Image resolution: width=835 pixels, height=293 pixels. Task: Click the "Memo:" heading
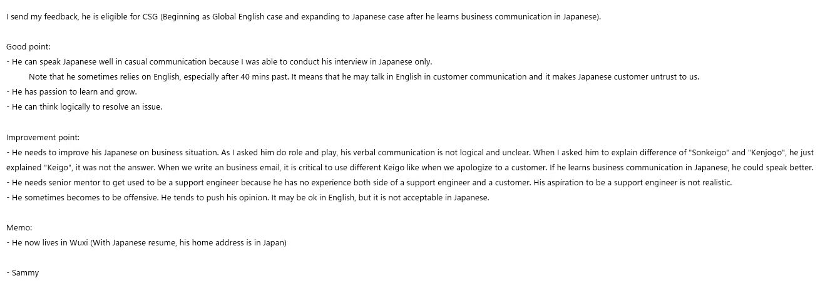click(x=19, y=229)
